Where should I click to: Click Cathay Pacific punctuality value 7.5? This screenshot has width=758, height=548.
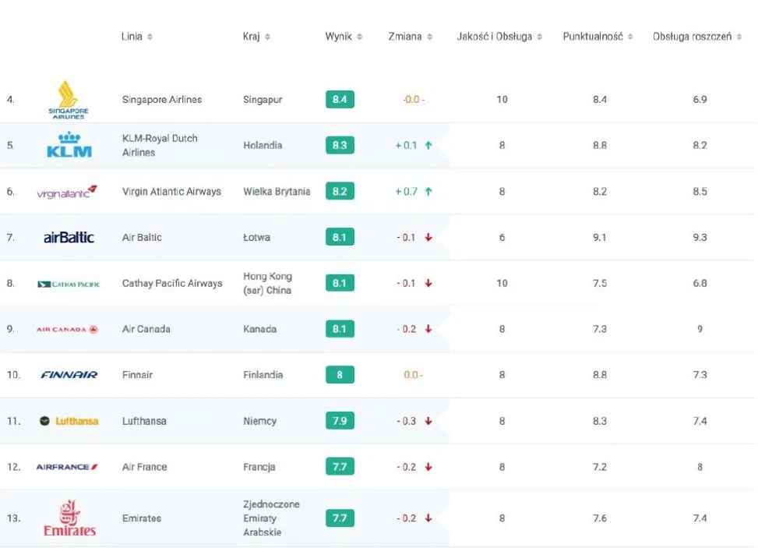click(599, 284)
